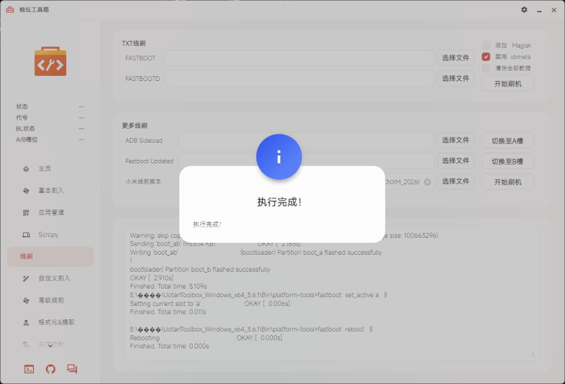Click 开始刷机 in 更多线刷 section
This screenshot has width=565, height=384.
[x=508, y=182]
